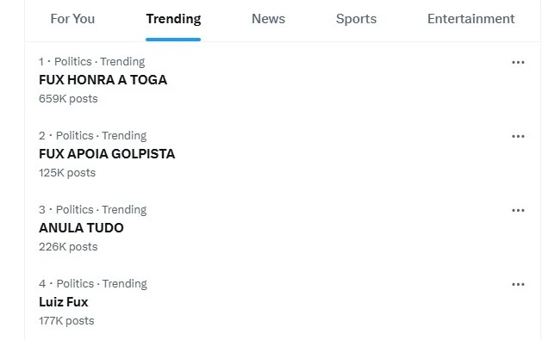This screenshot has height=340, width=555.
Task: Click the '4 · Politics · Trending' label
Action: 93,284
